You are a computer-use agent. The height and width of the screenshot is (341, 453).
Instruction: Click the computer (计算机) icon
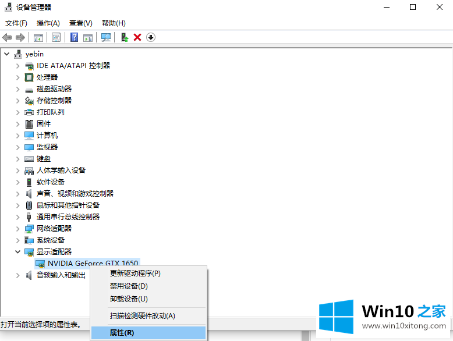pyautogui.click(x=29, y=136)
